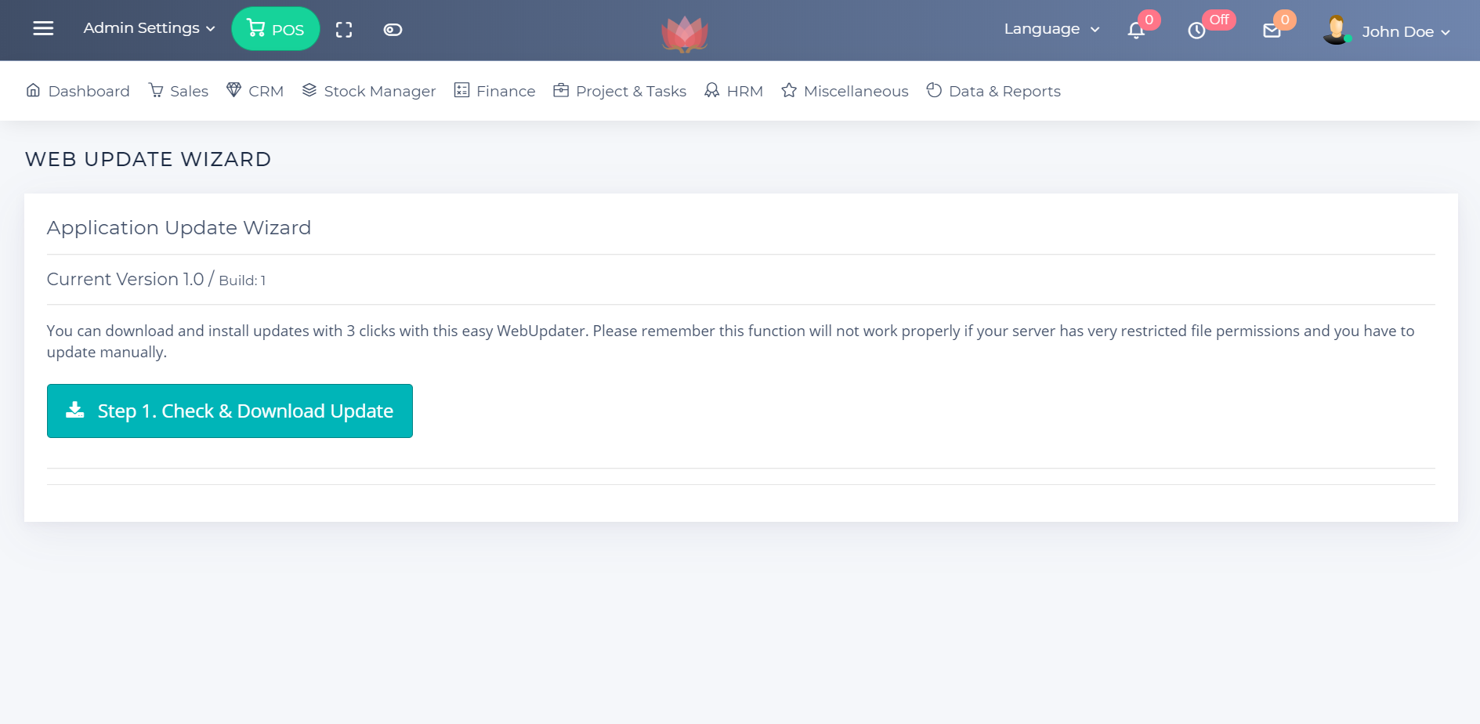Open the mail messages icon

click(1272, 31)
